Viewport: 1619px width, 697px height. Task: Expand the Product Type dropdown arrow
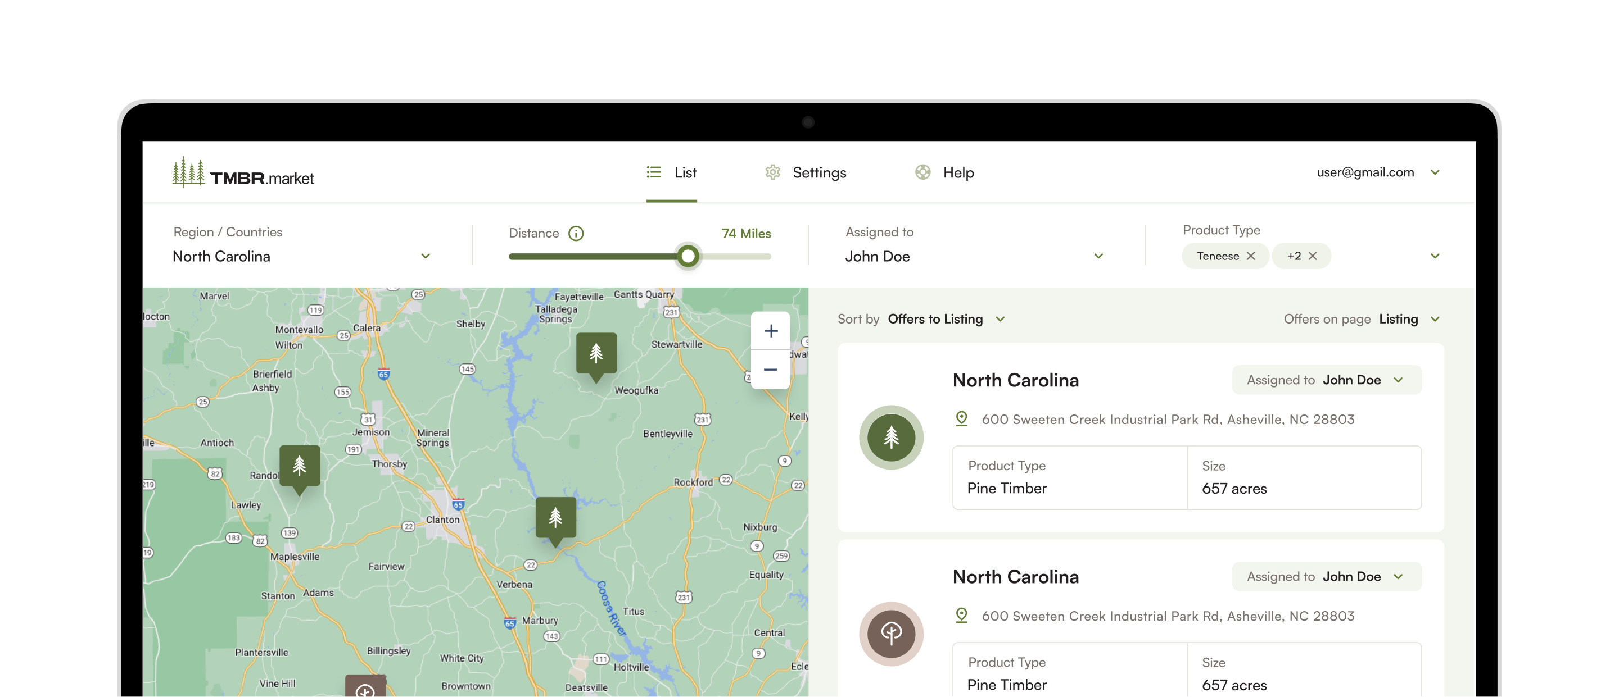1435,256
